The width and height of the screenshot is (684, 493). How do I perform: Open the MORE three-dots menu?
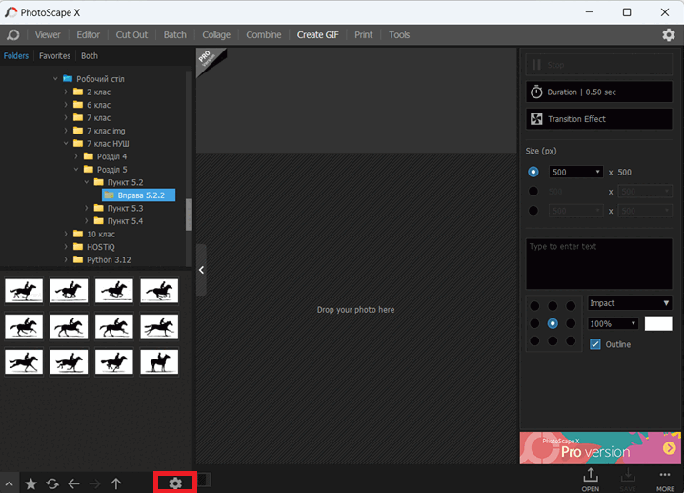click(665, 480)
